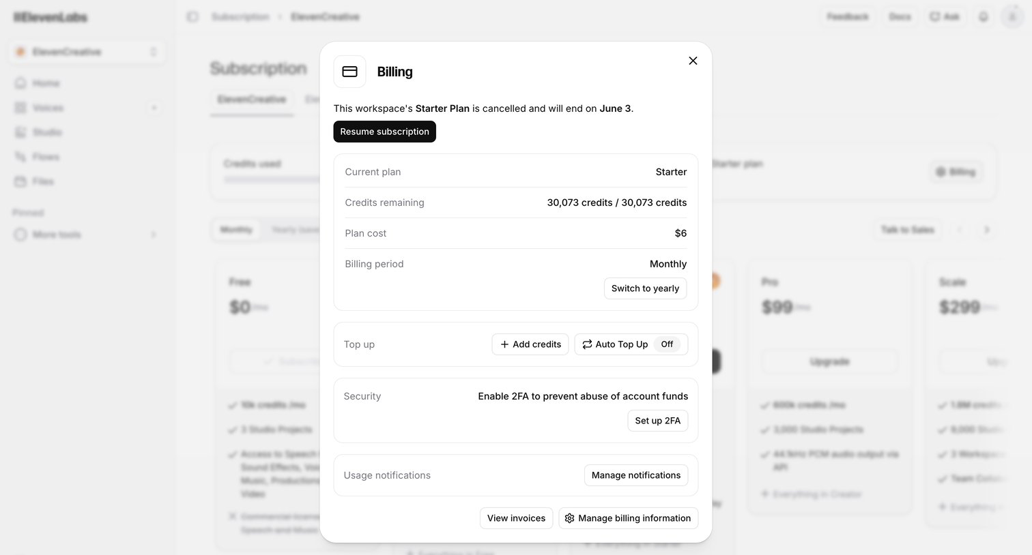Screen dimensions: 1032x555
Task: Open Manage notifications
Action: tap(636, 475)
